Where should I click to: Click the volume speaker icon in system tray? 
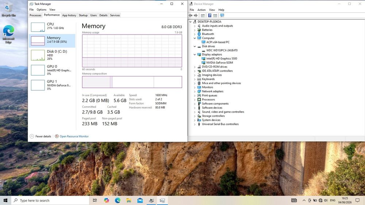[x=326, y=200]
